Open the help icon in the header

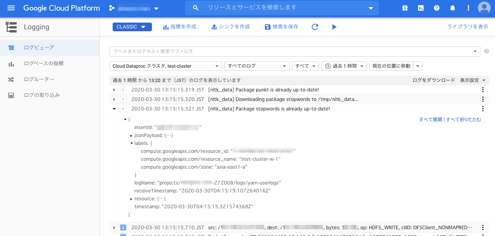coord(436,8)
